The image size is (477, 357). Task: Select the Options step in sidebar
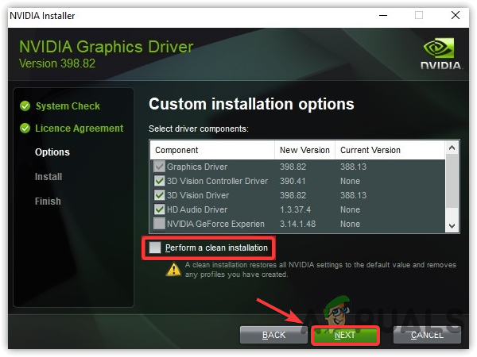(x=52, y=152)
